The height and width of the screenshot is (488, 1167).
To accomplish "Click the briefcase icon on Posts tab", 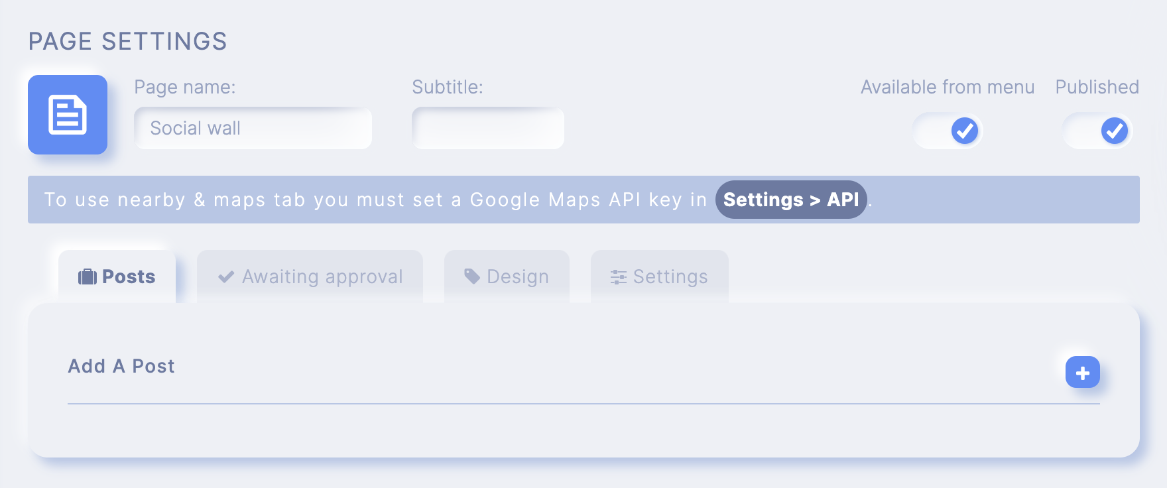I will pos(88,276).
